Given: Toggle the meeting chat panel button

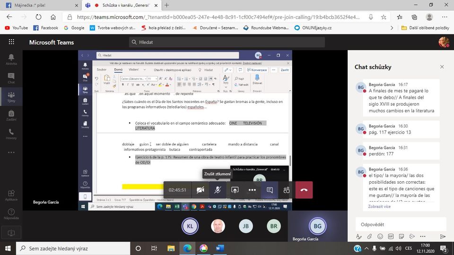Looking at the screenshot, I should pos(270,190).
